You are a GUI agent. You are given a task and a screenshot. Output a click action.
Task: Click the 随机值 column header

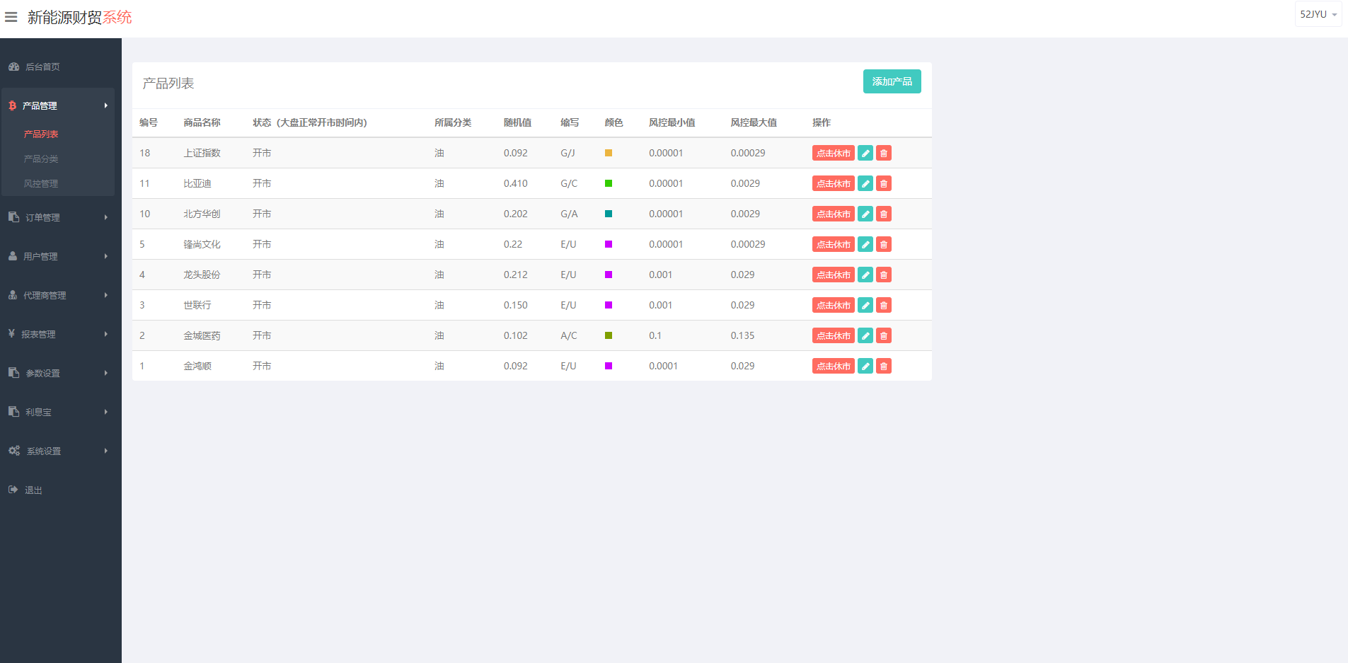click(x=517, y=122)
